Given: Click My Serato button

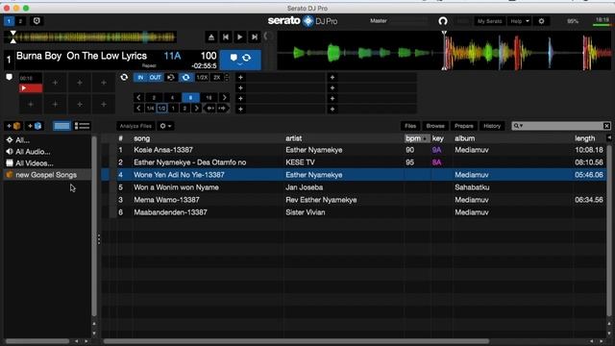Looking at the screenshot, I should 489,21.
